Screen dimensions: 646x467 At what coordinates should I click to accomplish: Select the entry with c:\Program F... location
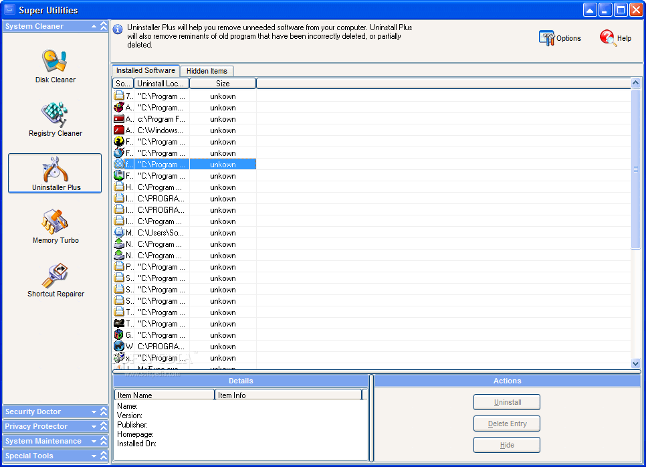point(185,118)
